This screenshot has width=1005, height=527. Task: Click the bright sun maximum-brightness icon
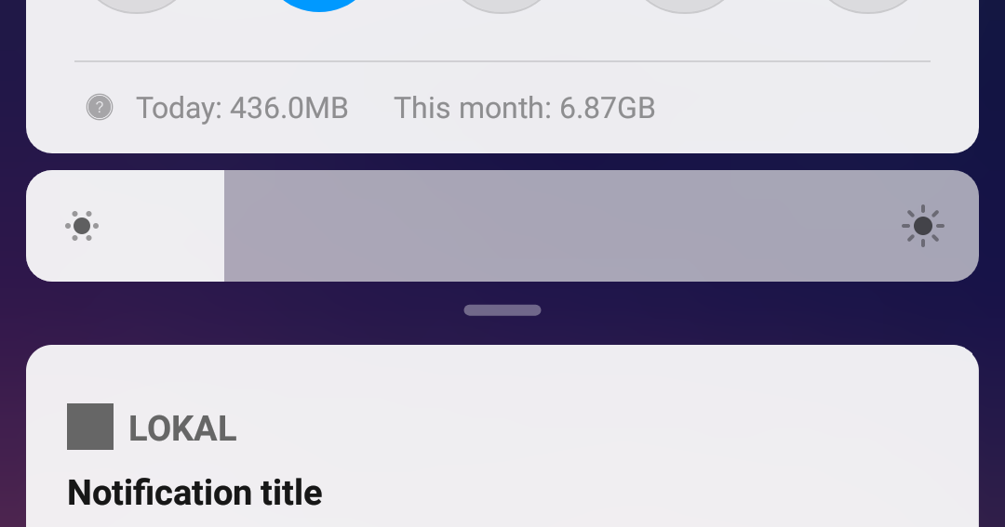click(923, 226)
